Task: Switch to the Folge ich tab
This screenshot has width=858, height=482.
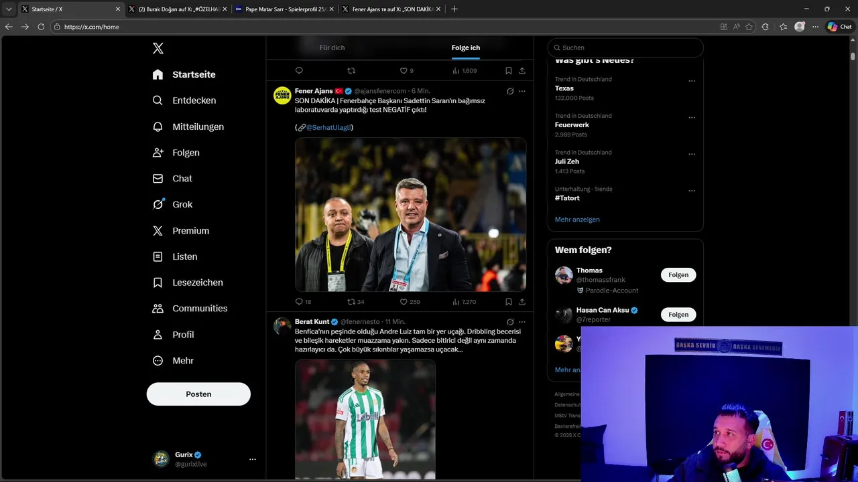Action: coord(466,48)
